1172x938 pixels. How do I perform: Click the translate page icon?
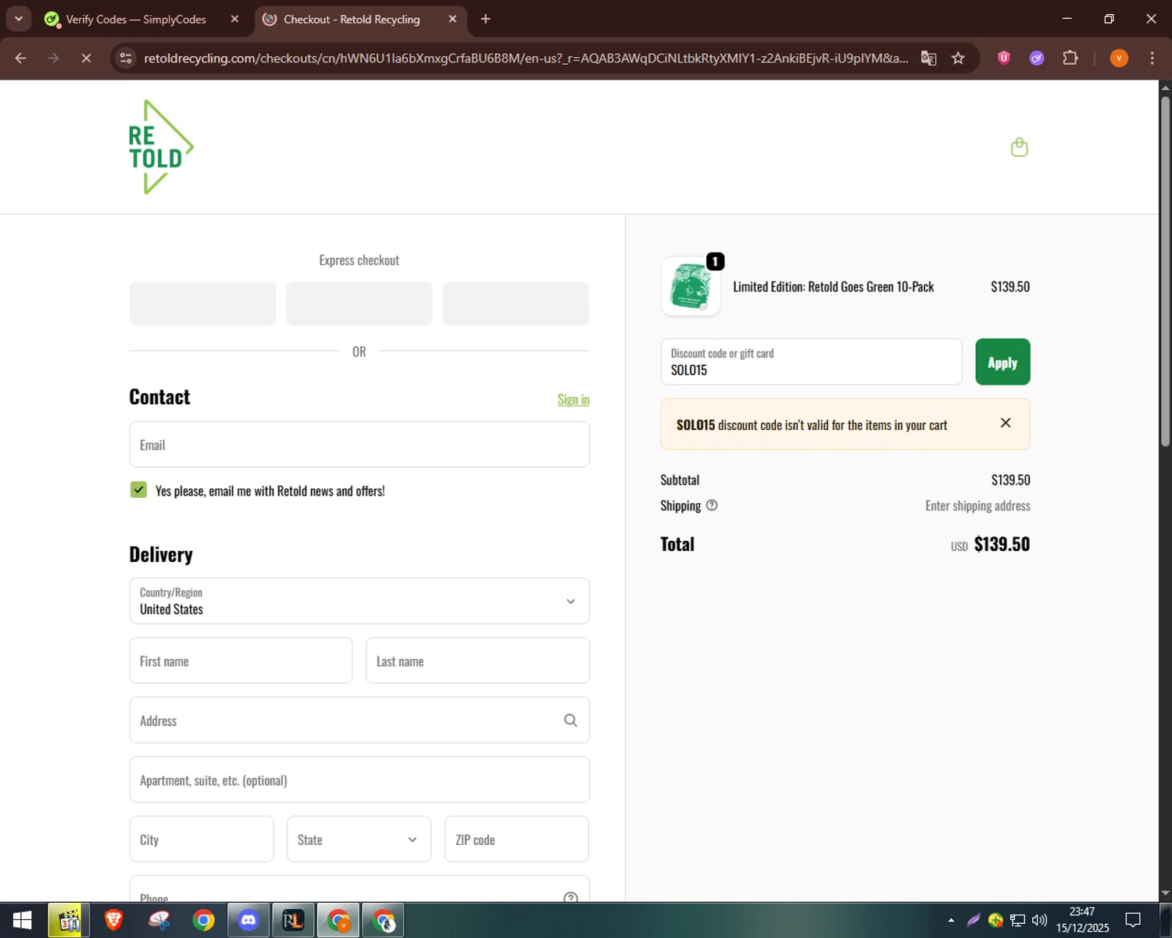[928, 58]
